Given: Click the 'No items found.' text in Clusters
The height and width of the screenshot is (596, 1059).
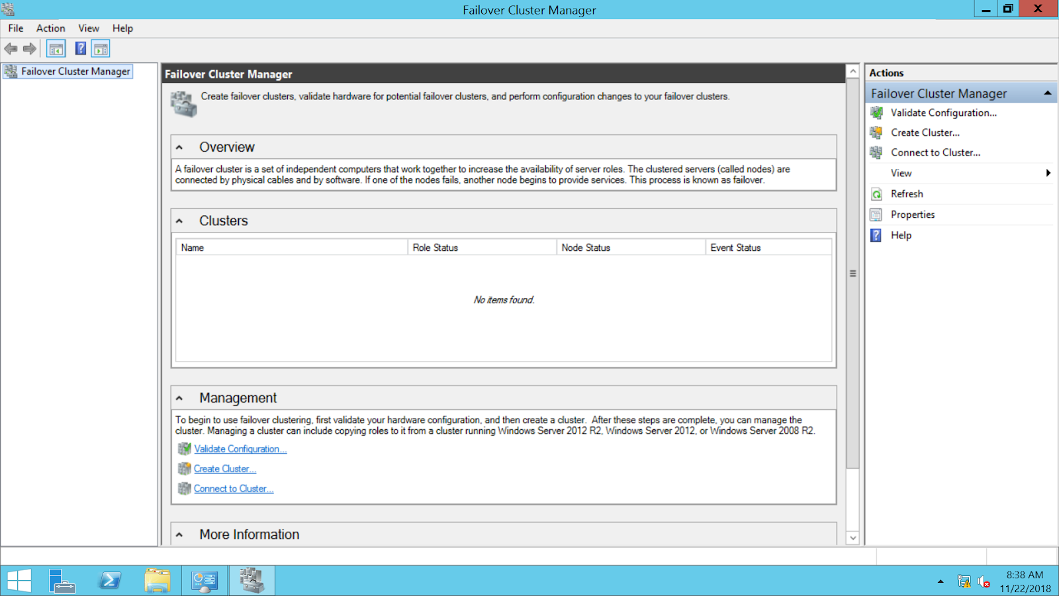Looking at the screenshot, I should point(504,300).
